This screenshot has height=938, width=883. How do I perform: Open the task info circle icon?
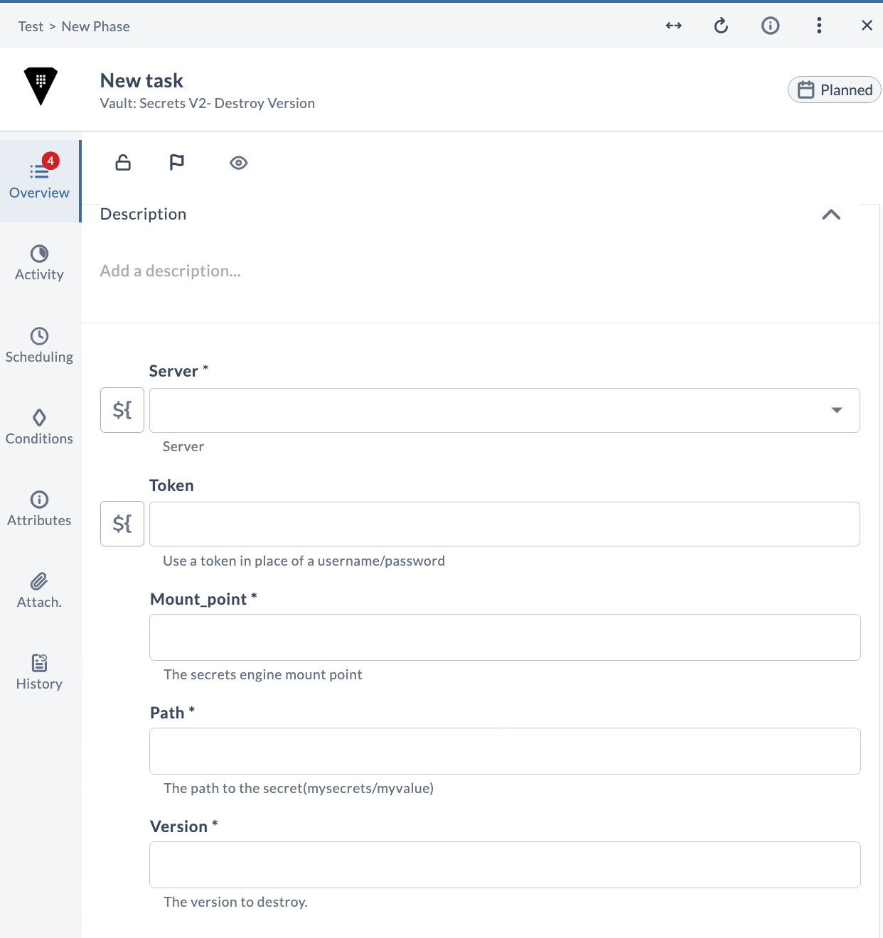770,26
